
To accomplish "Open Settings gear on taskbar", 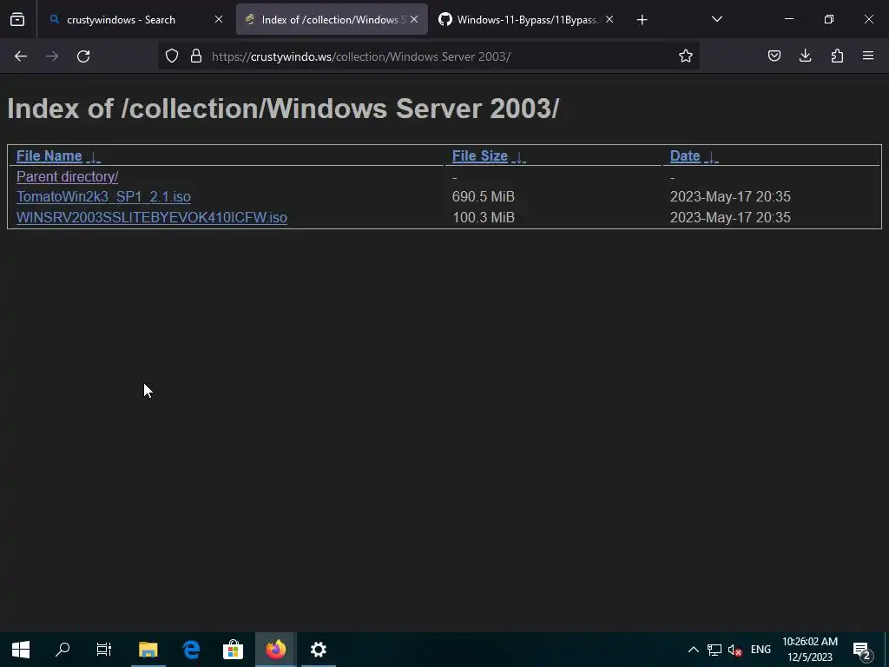I will tap(318, 650).
